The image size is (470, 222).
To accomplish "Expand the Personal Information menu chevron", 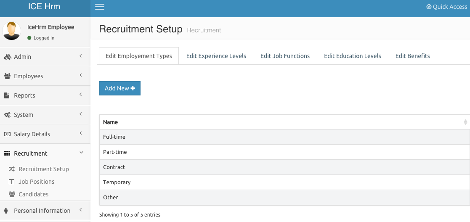I will [x=81, y=210].
